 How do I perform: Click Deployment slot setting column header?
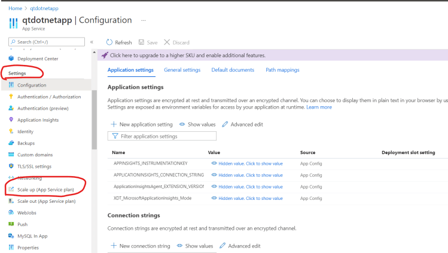(409, 152)
